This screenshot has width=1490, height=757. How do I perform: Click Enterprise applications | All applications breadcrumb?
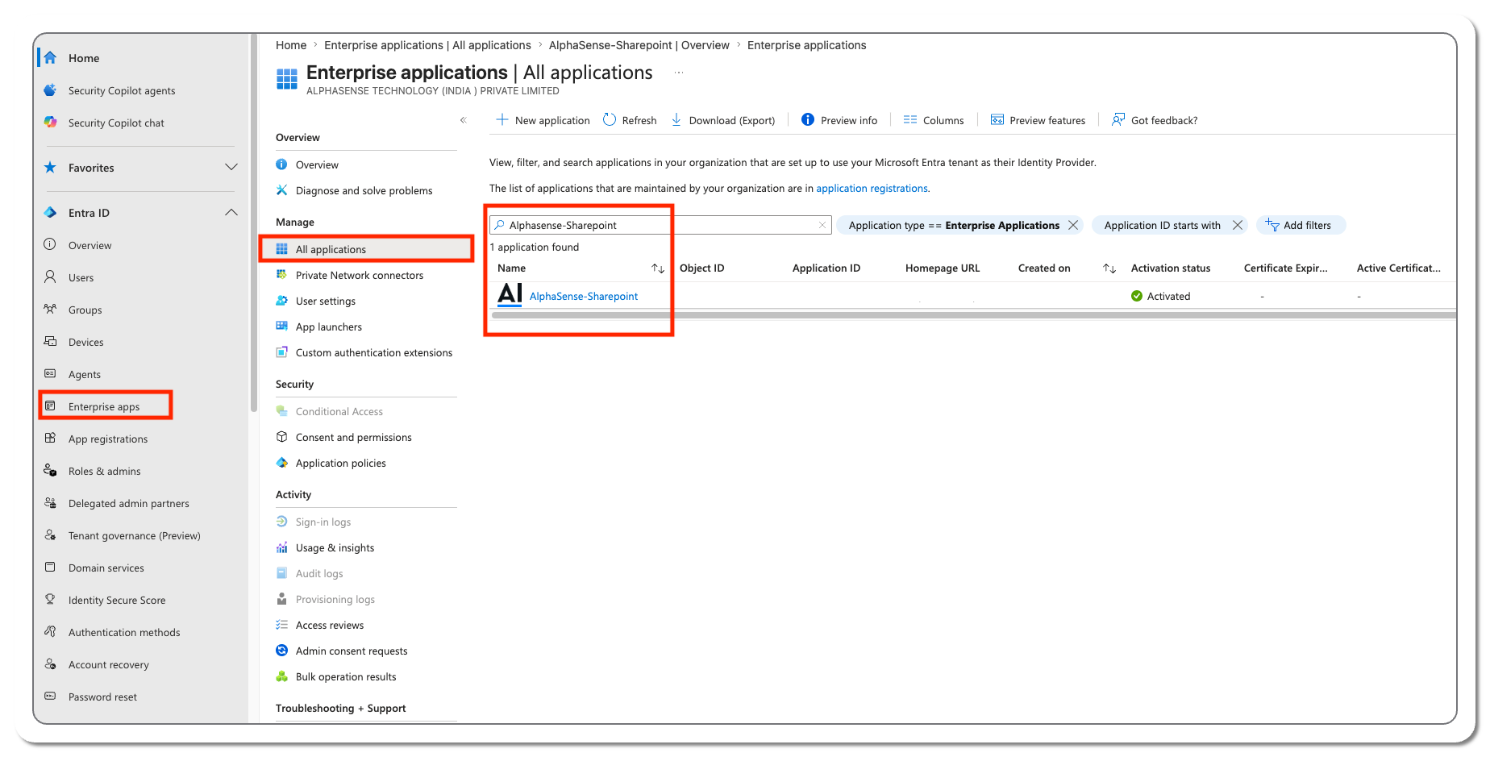427,45
